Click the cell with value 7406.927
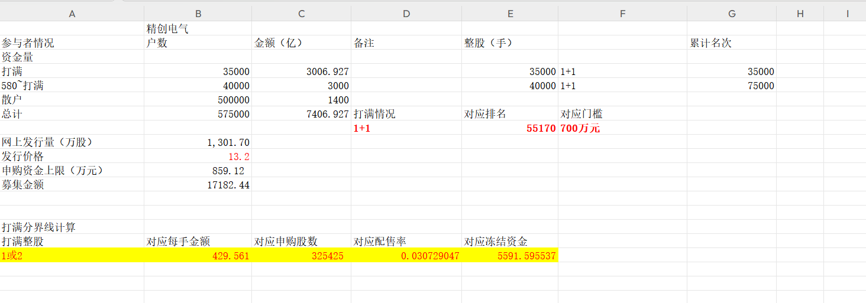 click(301, 113)
